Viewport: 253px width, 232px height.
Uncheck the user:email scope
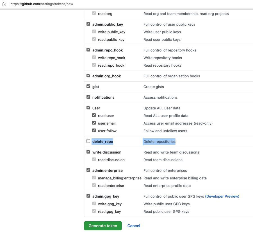[94, 123]
